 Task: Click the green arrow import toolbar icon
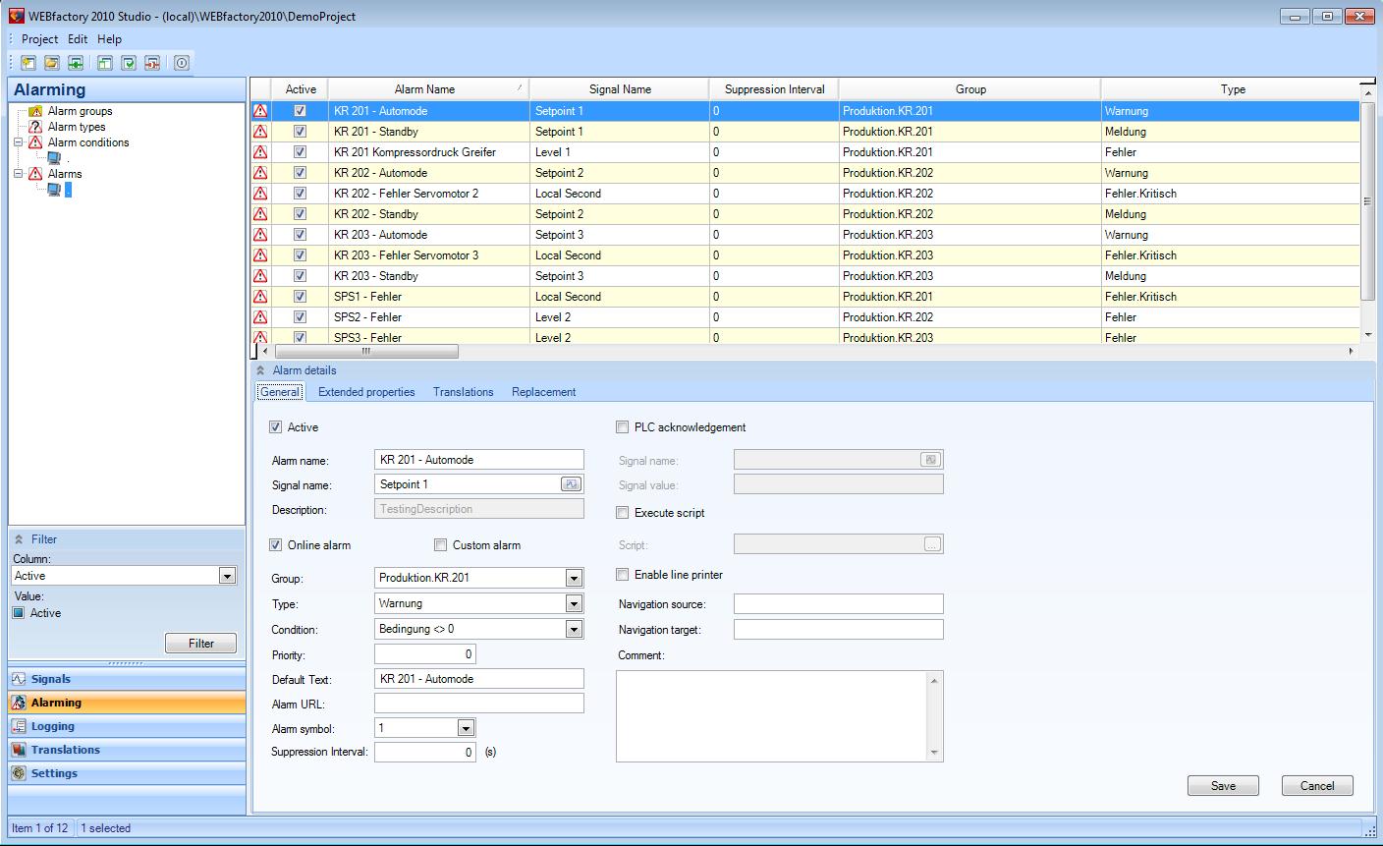point(76,63)
